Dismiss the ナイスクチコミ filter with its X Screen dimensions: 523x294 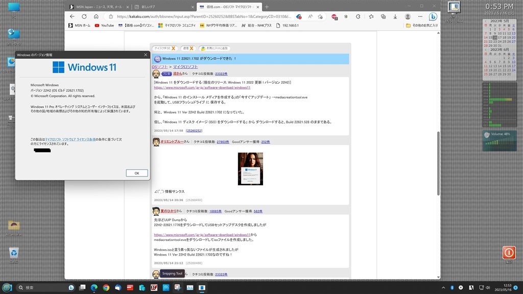pyautogui.click(x=174, y=47)
